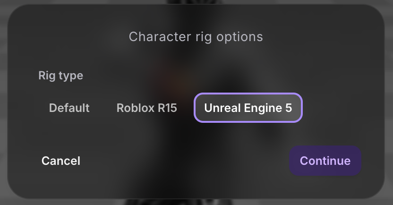Screen dimensions: 393x205
Task: Pick Roblox R15 in the rig type selector
Action: (x=146, y=108)
